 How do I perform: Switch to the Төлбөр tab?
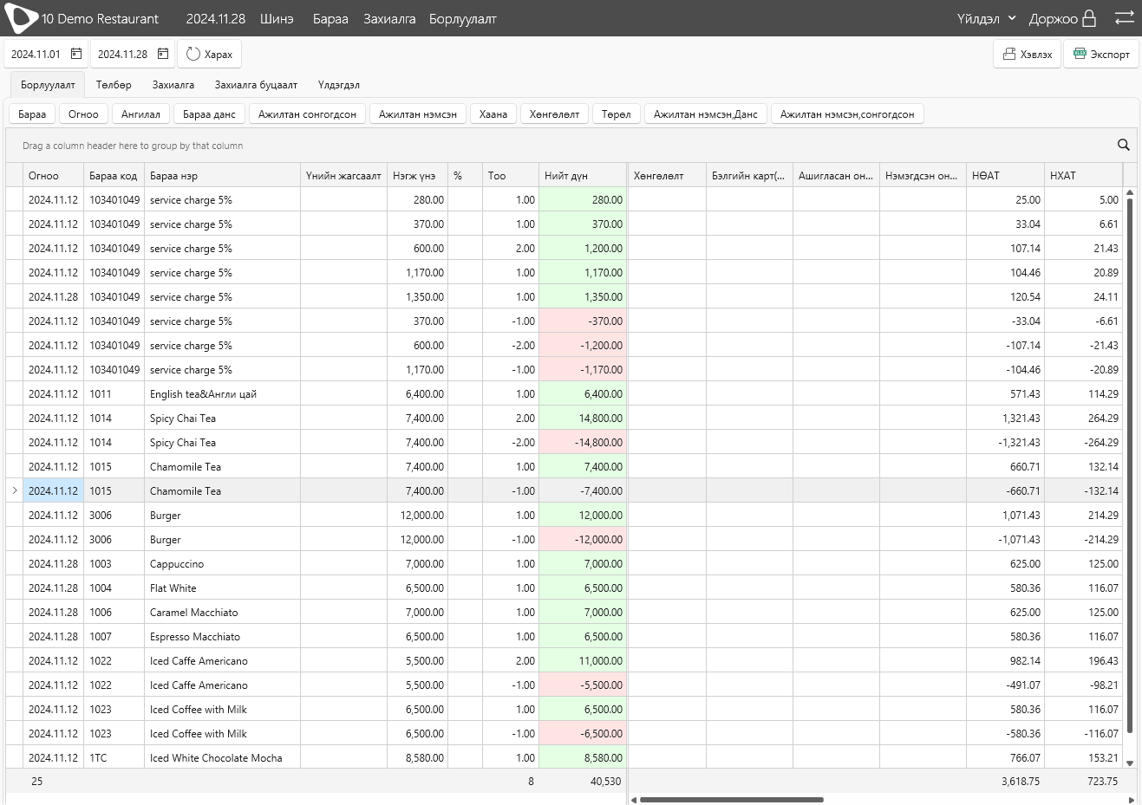coord(114,85)
